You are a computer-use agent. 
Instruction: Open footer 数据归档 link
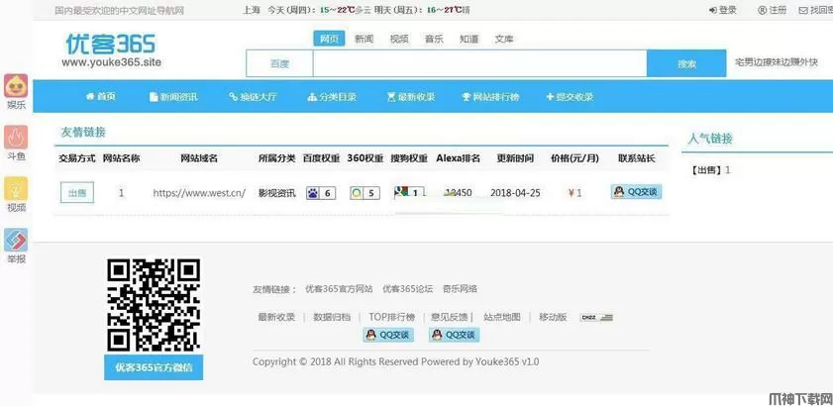(332, 317)
